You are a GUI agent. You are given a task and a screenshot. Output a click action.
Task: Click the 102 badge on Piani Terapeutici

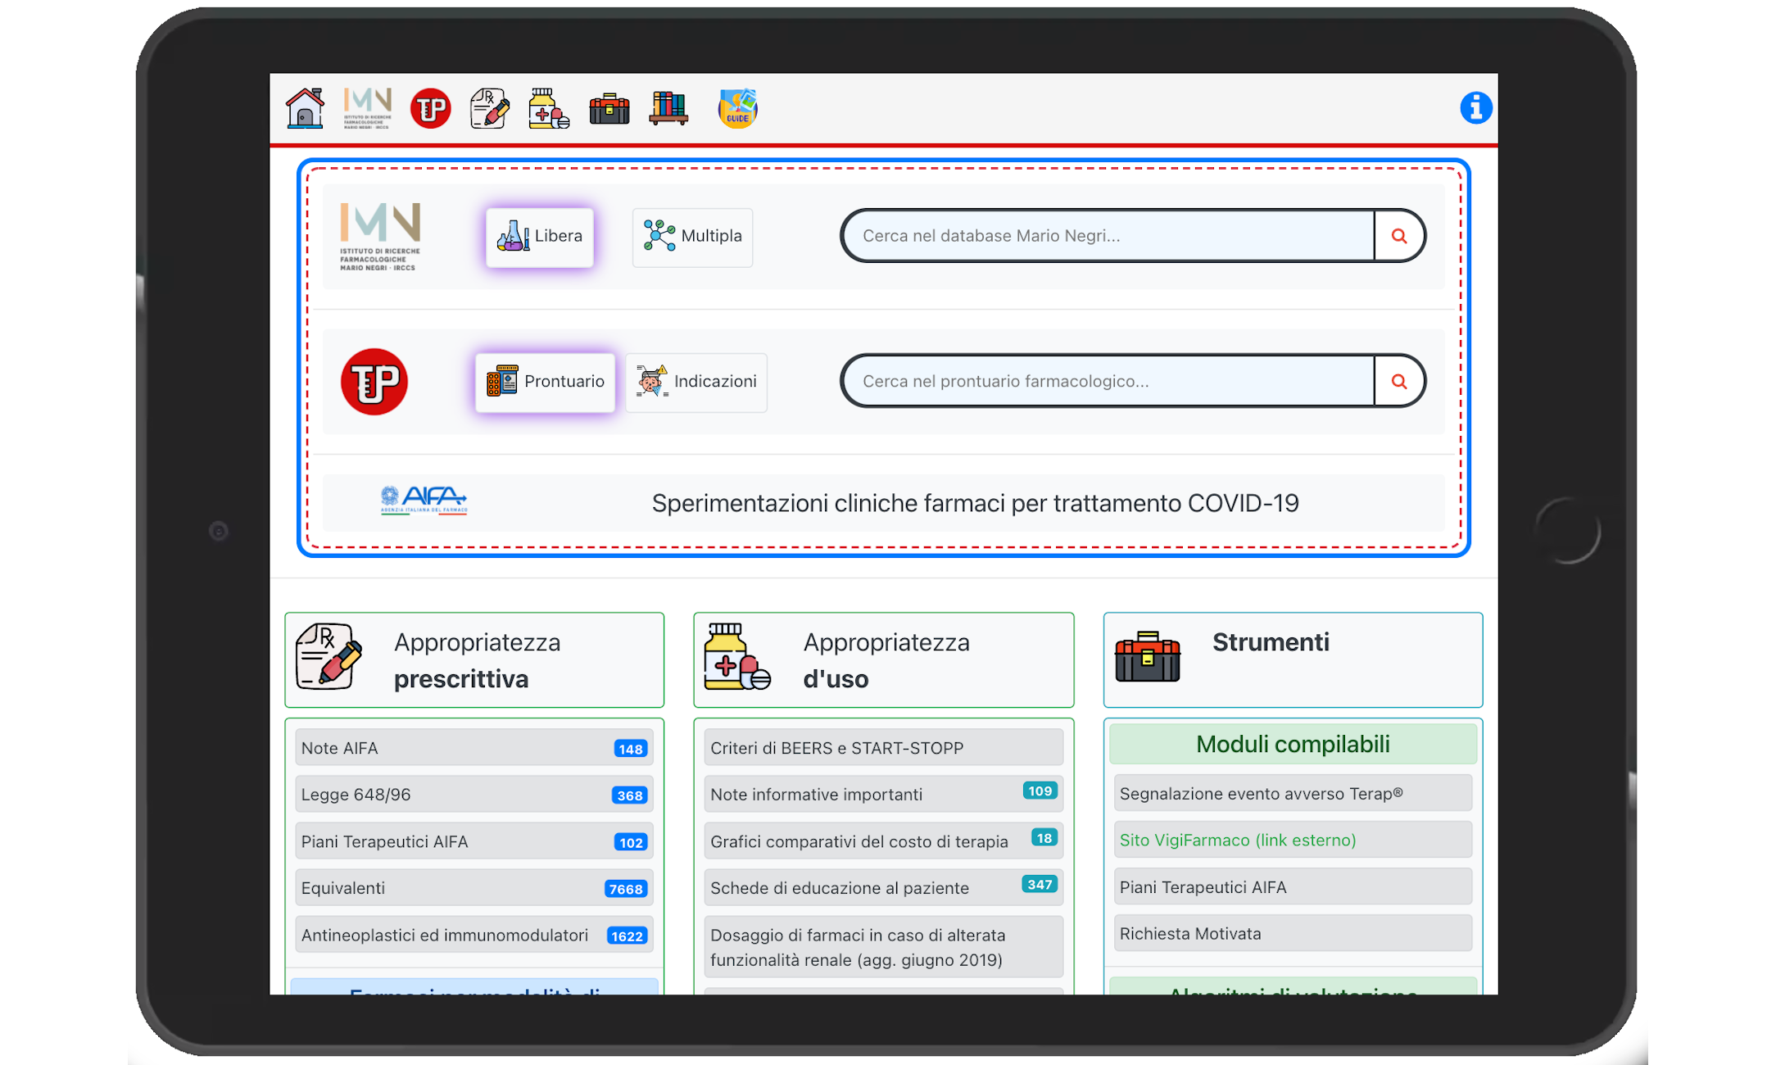(630, 842)
